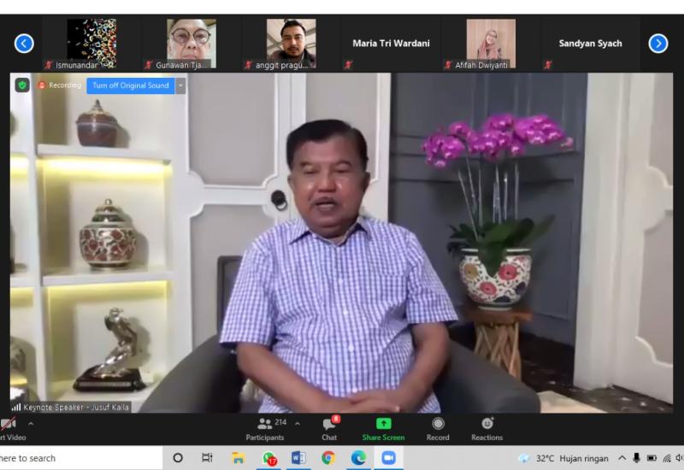Image resolution: width=684 pixels, height=470 pixels.
Task: Click the Recording indicator
Action: (x=59, y=85)
